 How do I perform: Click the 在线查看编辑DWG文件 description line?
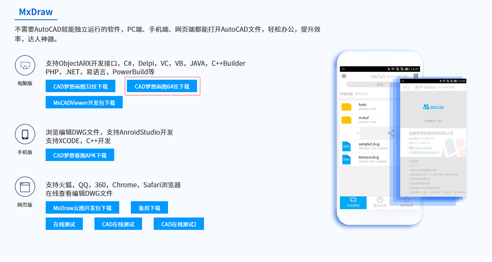[79, 193]
